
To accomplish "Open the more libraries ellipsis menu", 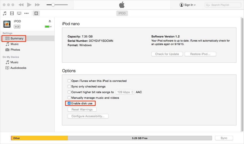I will 26,13.
